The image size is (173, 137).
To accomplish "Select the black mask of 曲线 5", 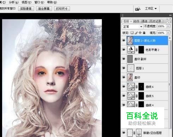I will [141, 96].
